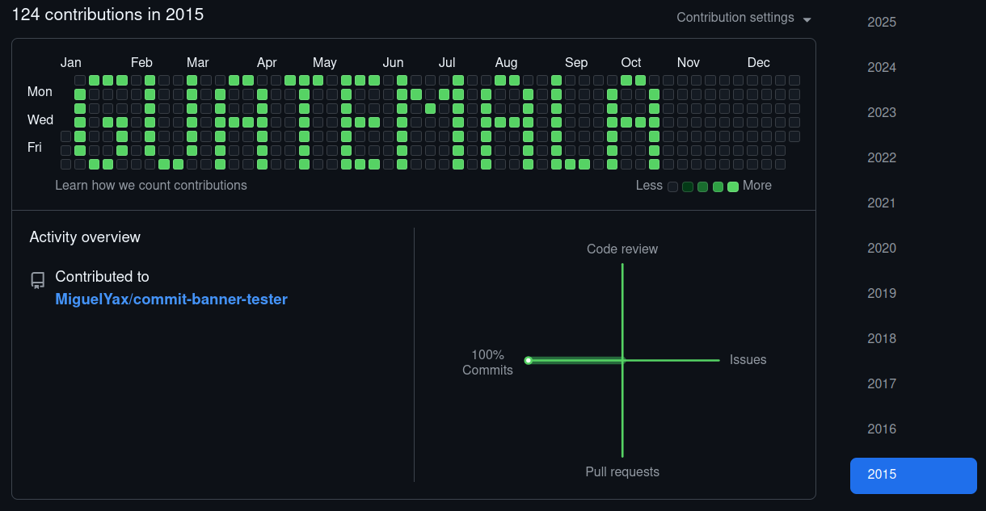Select year 2023 in the year list

coord(882,113)
